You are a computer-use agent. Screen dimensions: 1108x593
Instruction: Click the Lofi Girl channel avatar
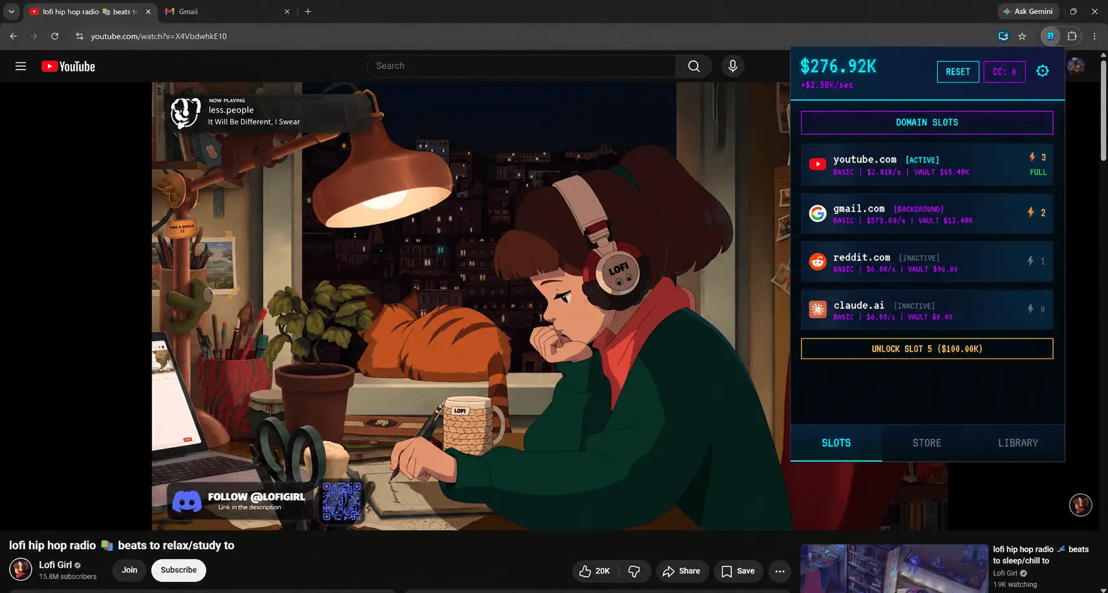coord(21,569)
